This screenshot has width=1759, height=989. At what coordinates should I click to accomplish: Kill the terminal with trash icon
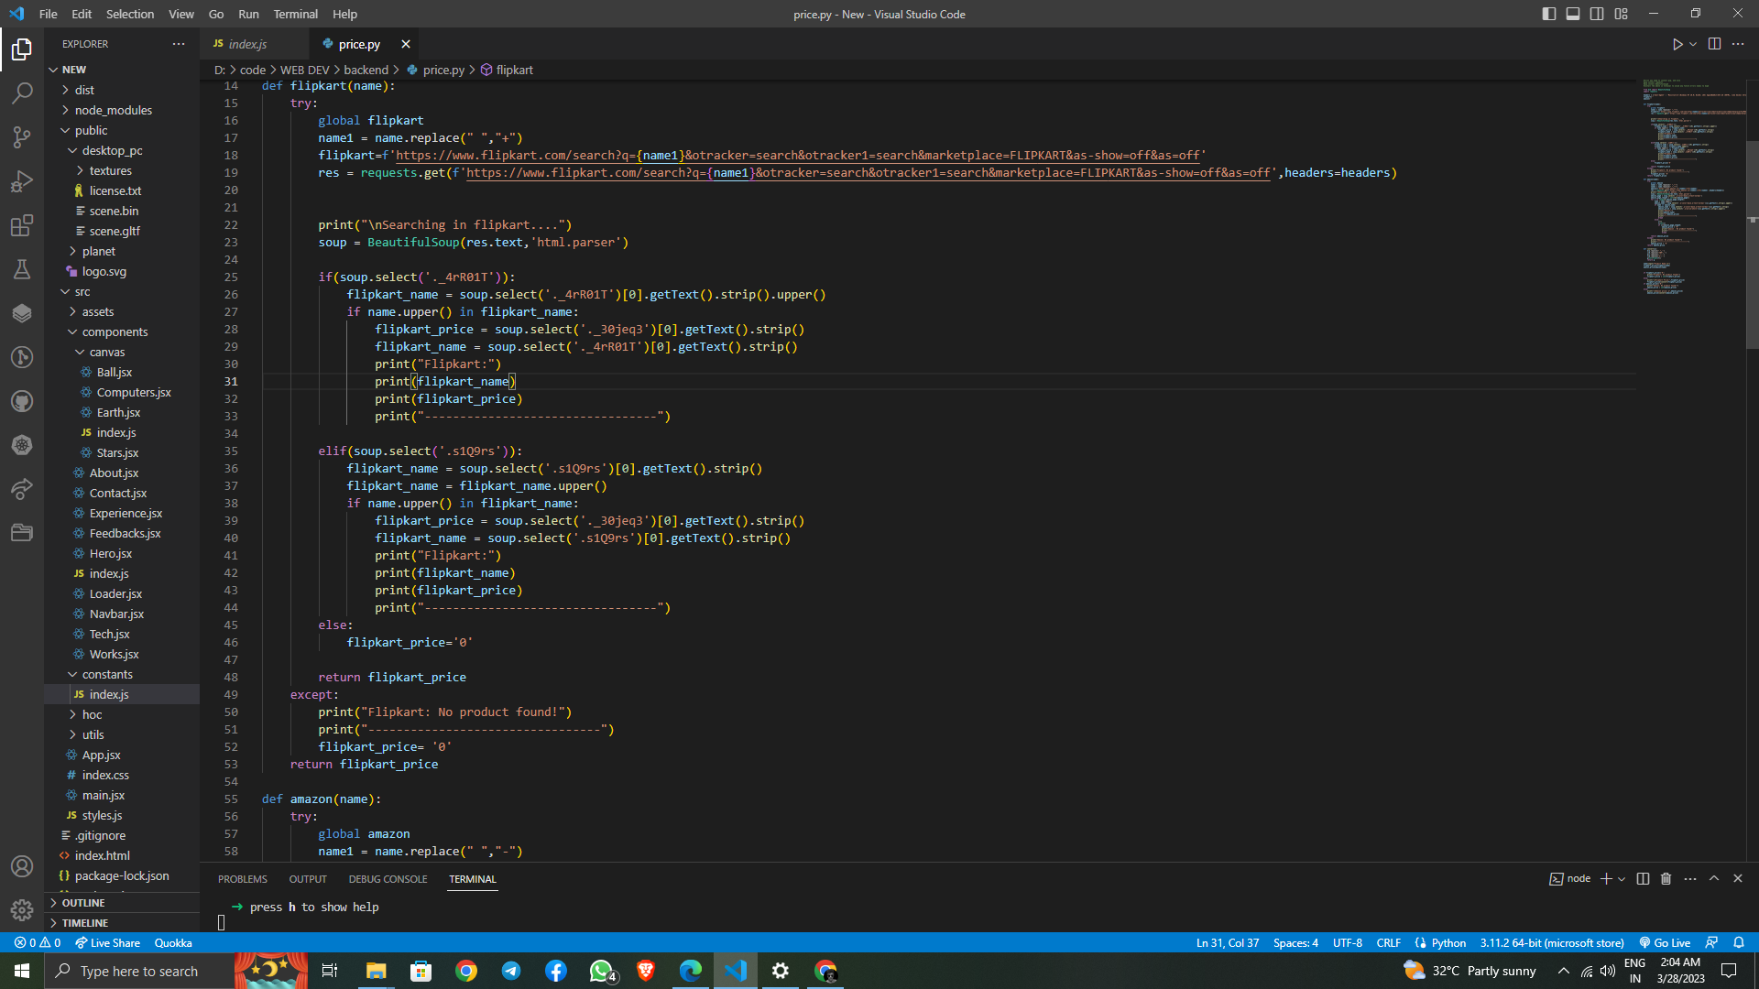(x=1666, y=878)
